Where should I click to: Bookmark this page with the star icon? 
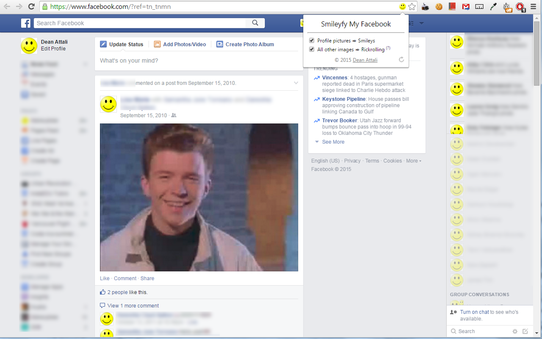[412, 6]
